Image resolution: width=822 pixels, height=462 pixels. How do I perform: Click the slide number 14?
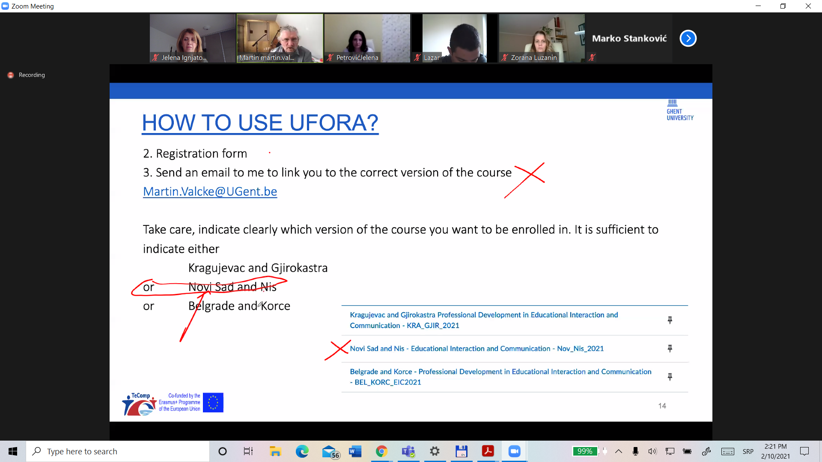coord(662,406)
